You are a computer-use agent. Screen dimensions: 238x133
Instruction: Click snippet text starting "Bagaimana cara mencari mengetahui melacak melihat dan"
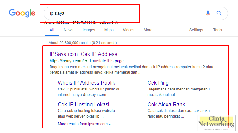click(131, 70)
